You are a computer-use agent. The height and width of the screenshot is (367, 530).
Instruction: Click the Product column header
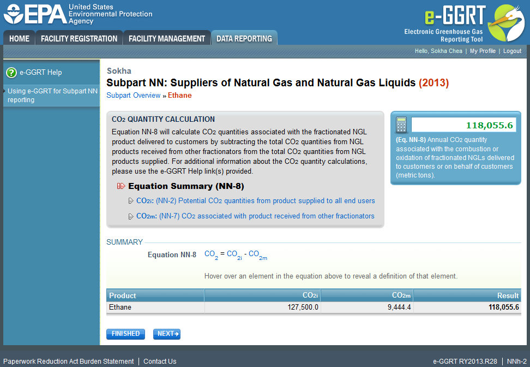[x=155, y=295]
